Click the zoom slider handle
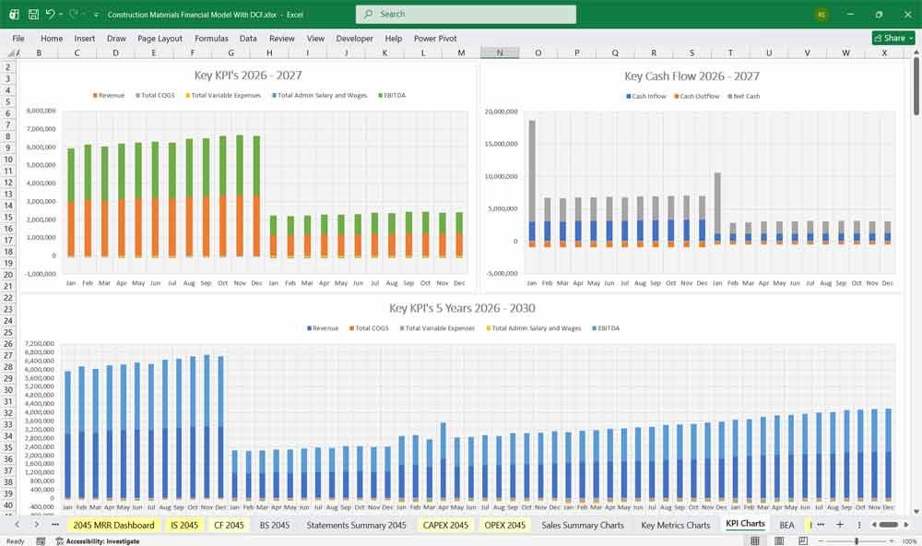922x546 pixels. click(x=857, y=540)
